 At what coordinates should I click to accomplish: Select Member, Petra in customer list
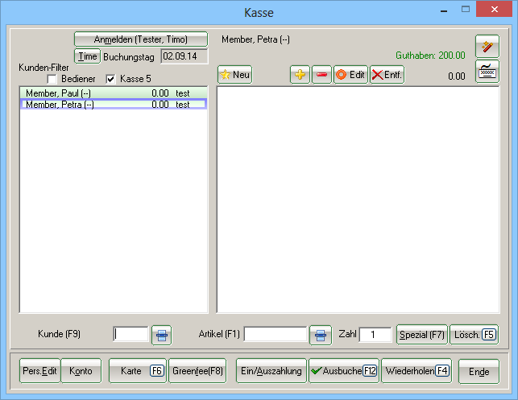click(113, 105)
